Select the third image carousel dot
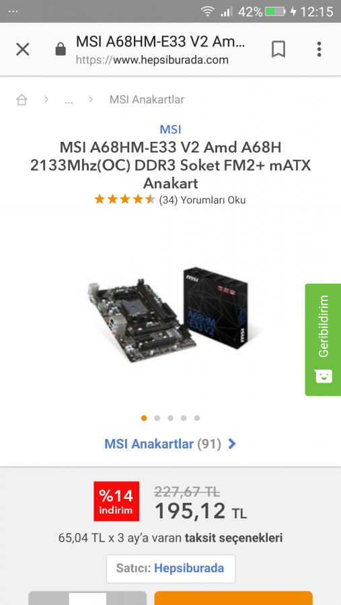 point(170,418)
